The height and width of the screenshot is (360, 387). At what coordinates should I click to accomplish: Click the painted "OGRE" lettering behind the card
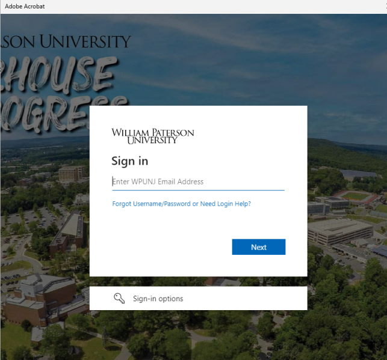46,114
